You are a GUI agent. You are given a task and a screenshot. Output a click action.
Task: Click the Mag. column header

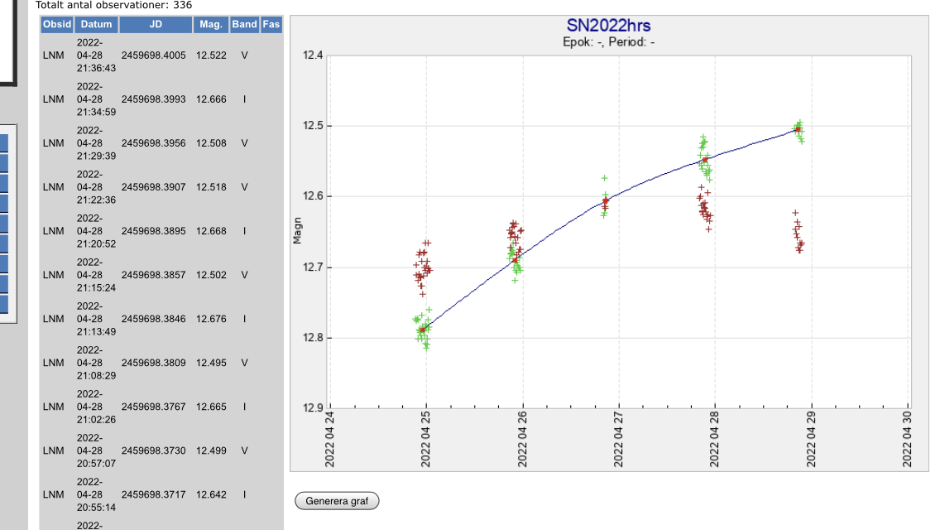tap(211, 25)
